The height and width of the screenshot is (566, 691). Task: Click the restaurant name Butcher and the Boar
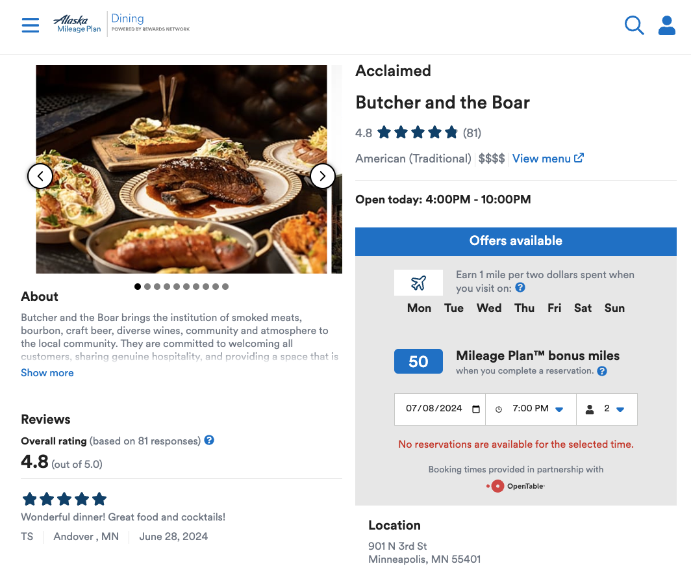[442, 103]
